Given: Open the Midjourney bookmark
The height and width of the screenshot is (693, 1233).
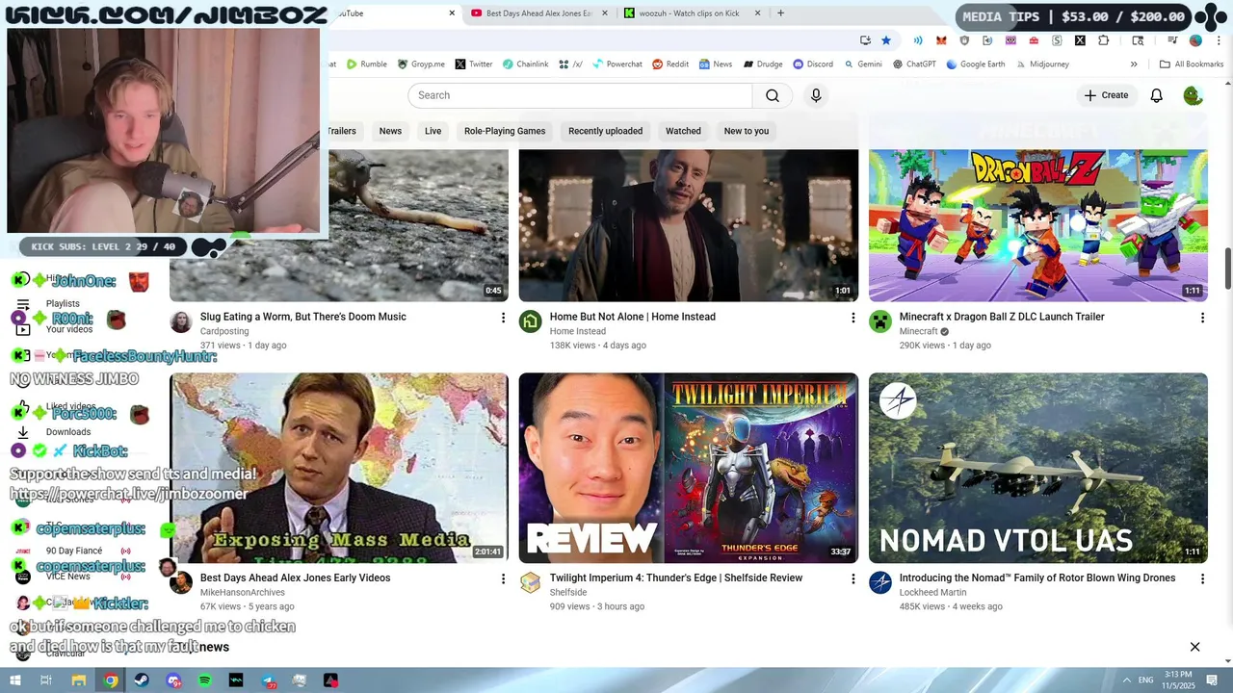Looking at the screenshot, I should 1041,64.
